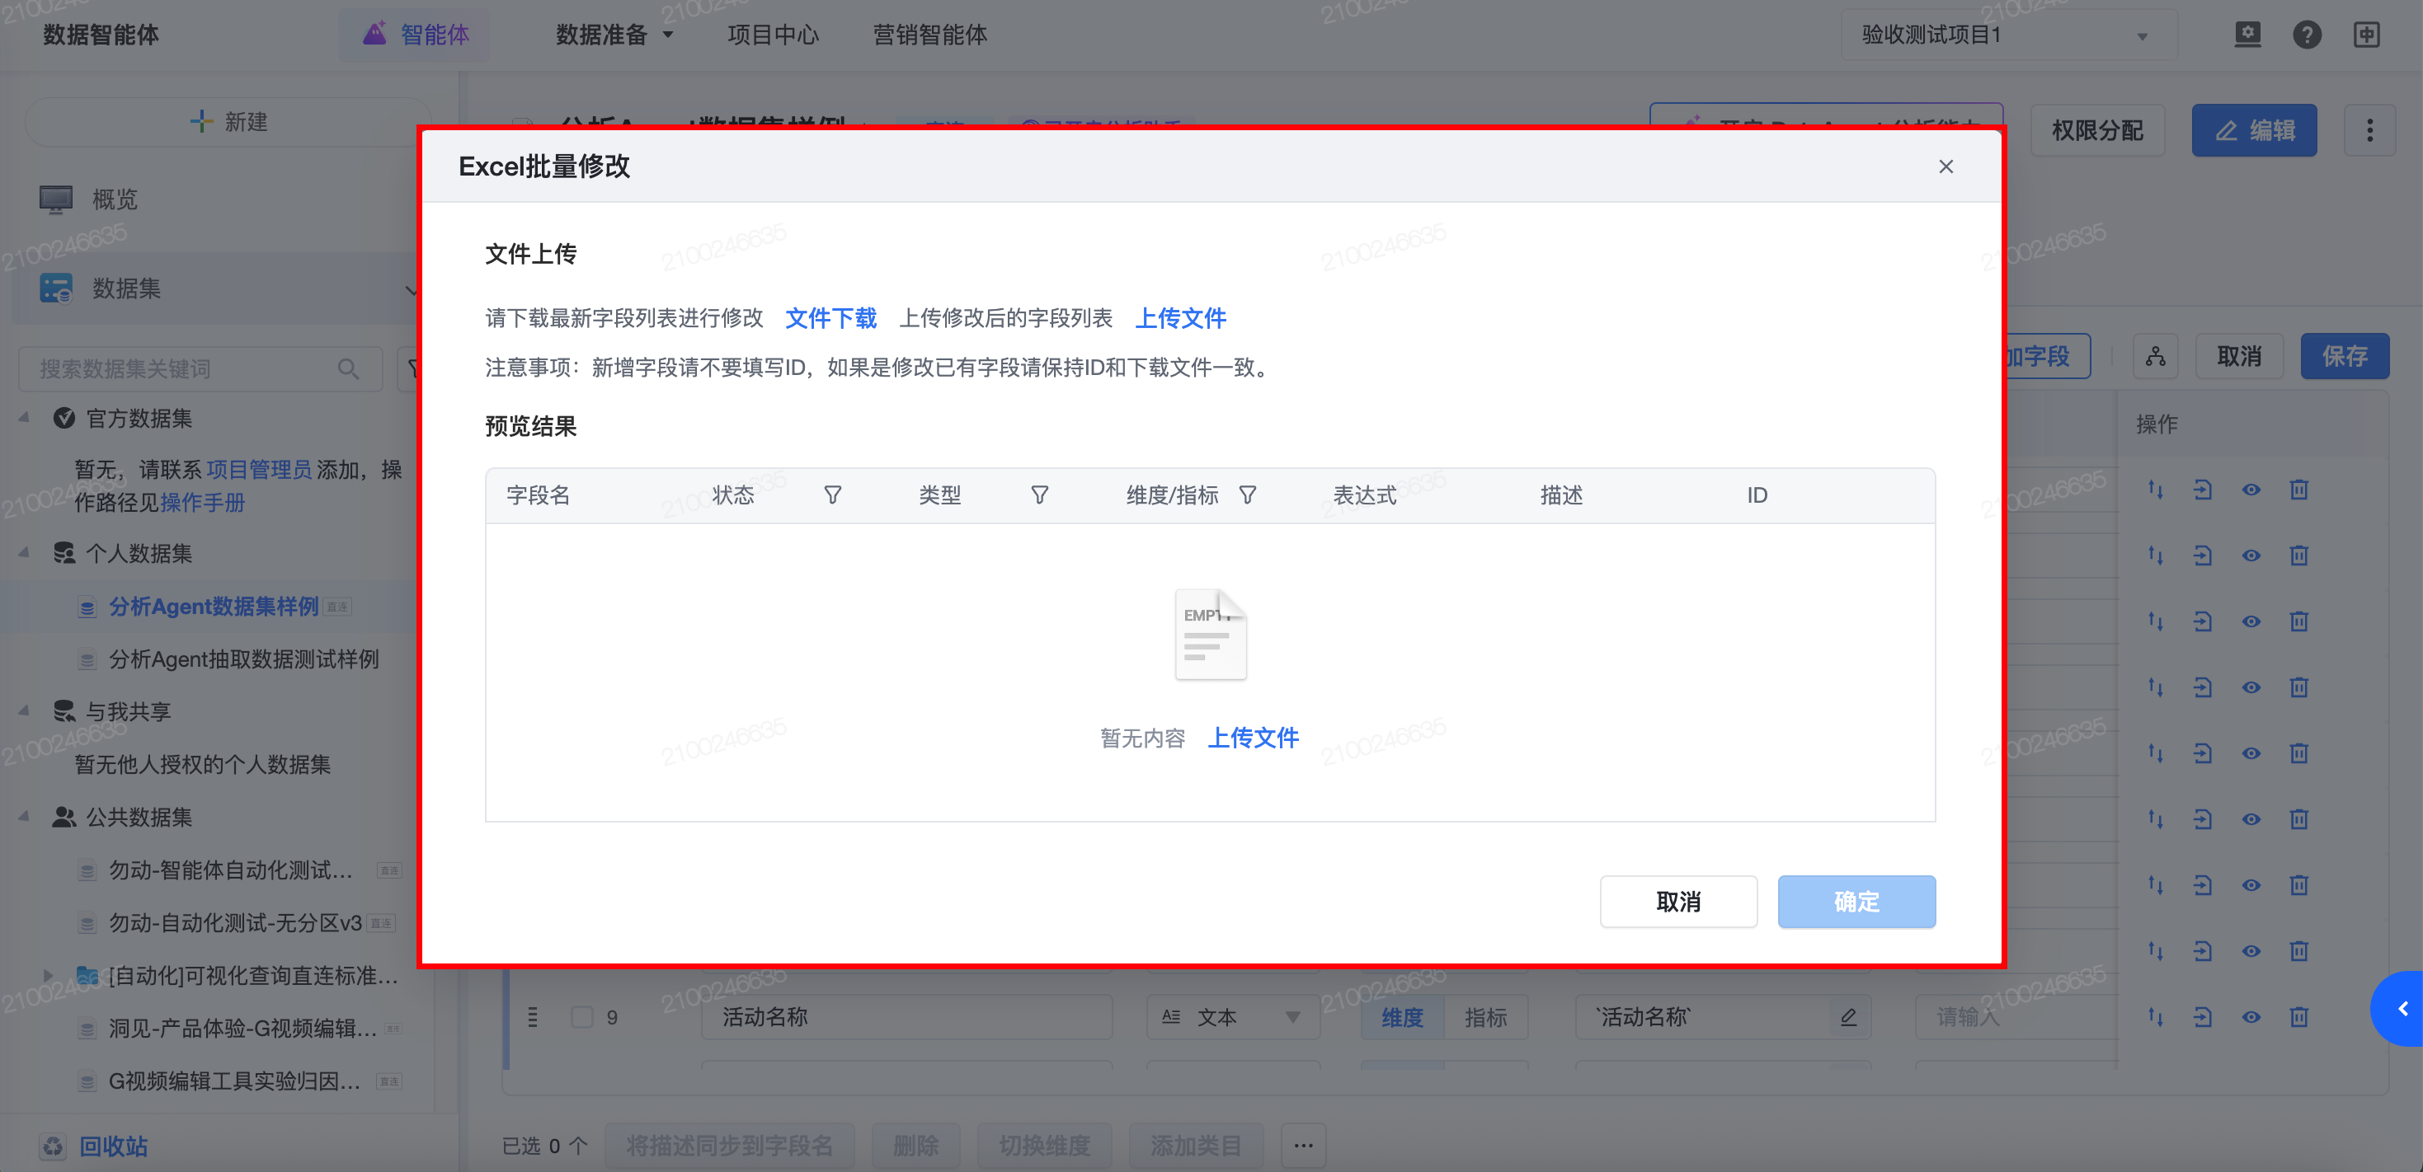Image resolution: width=2423 pixels, height=1172 pixels.
Task: Collapse the 个人数据集 tree group
Action: pyautogui.click(x=25, y=554)
